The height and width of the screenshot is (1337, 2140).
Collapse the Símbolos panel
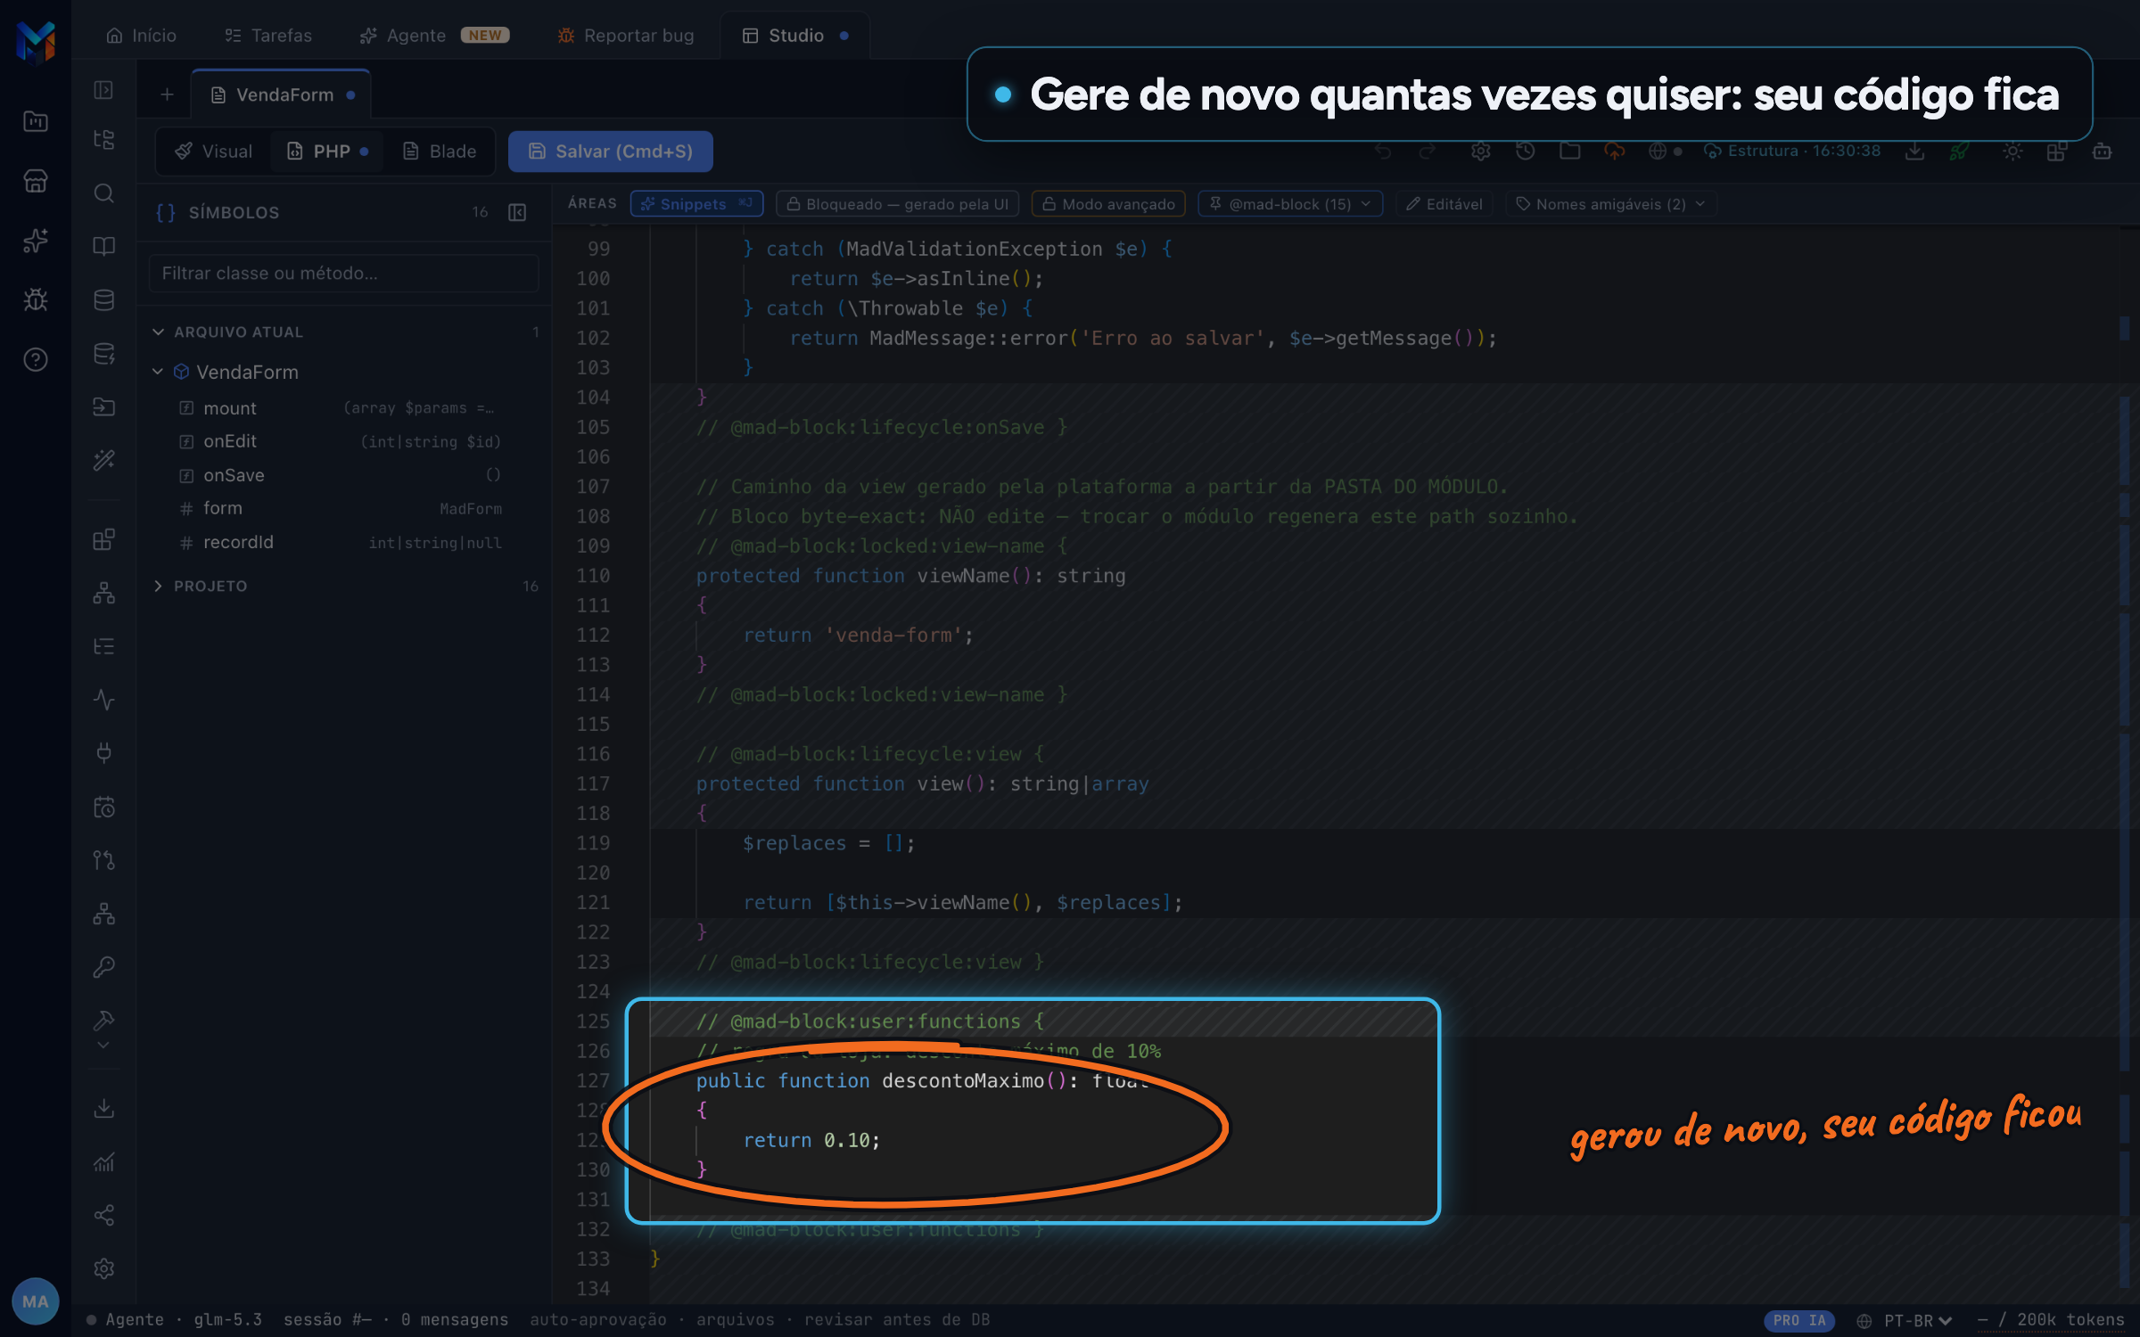tap(517, 212)
